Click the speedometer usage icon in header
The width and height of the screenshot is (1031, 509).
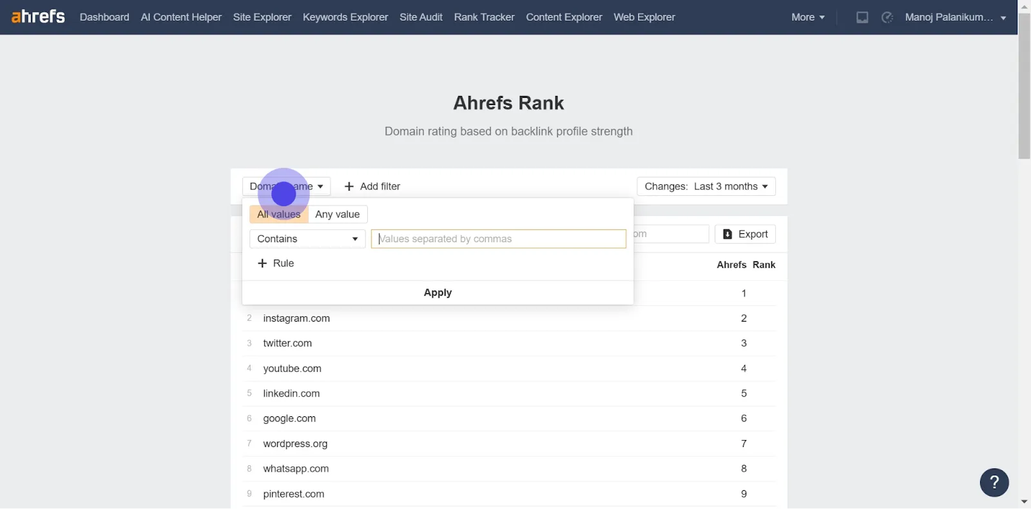[x=887, y=17]
